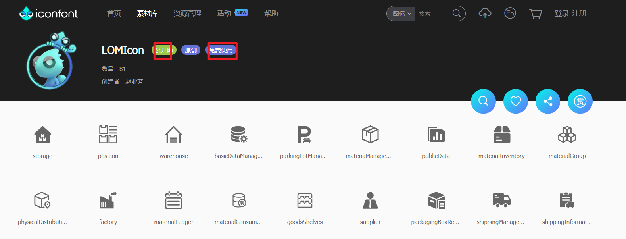The width and height of the screenshot is (626, 239).
Task: Select the goodsShelves icon
Action: tap(305, 200)
